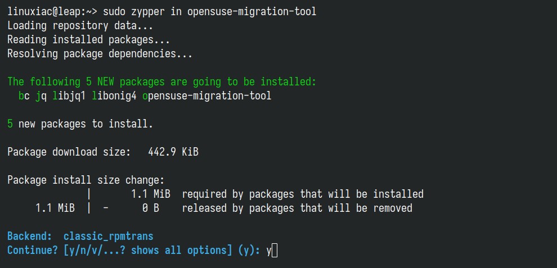Click the terminal cursor after the y answer
The width and height of the screenshot is (557, 268).
[x=275, y=251]
